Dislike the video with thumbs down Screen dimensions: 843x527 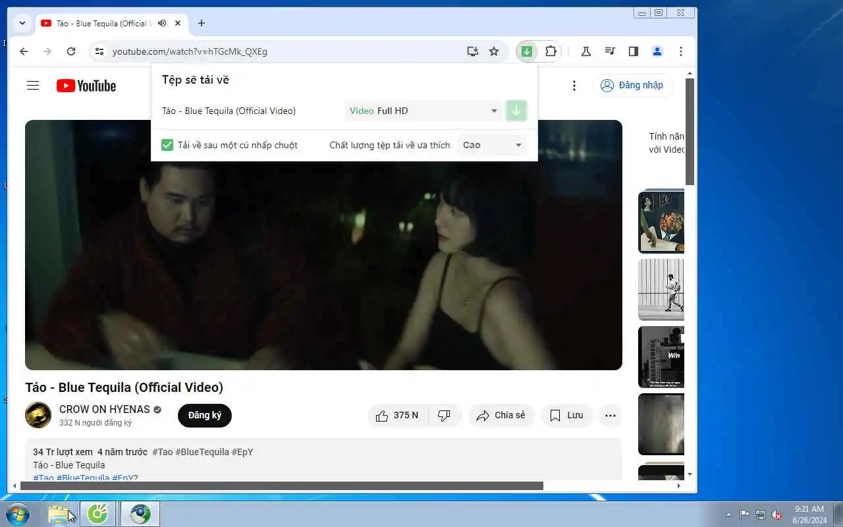coord(445,416)
